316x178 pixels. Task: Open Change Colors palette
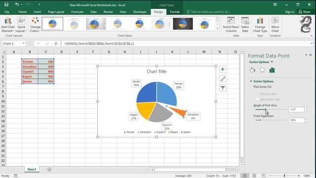pyautogui.click(x=35, y=25)
